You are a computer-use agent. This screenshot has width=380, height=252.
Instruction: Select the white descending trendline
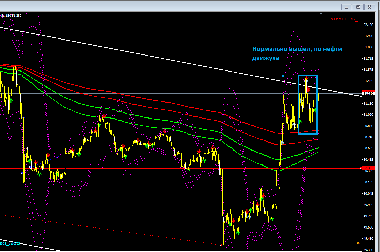click(x=181, y=62)
